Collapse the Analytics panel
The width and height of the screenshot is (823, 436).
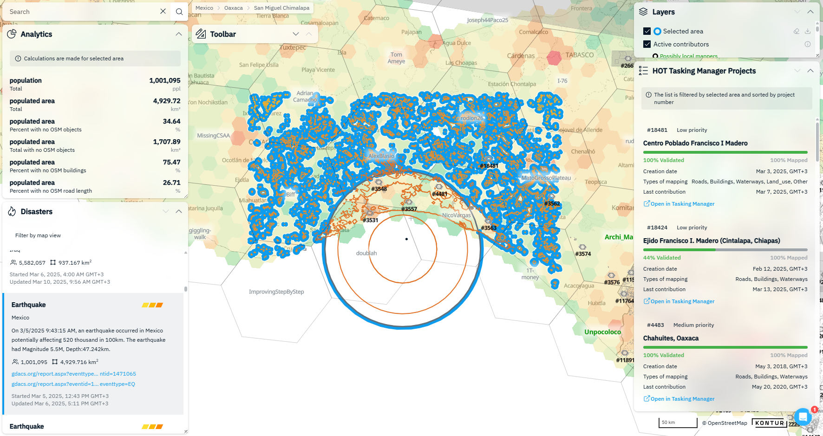click(179, 34)
